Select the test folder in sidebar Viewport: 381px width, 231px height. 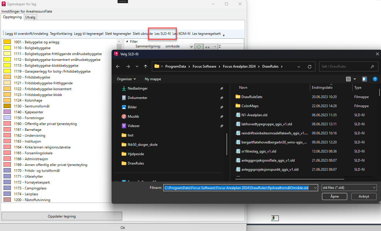[x=130, y=135]
